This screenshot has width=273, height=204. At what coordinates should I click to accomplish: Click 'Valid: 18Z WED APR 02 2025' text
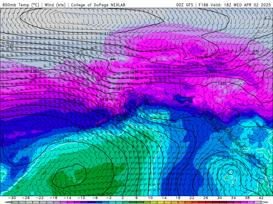[x=241, y=5]
